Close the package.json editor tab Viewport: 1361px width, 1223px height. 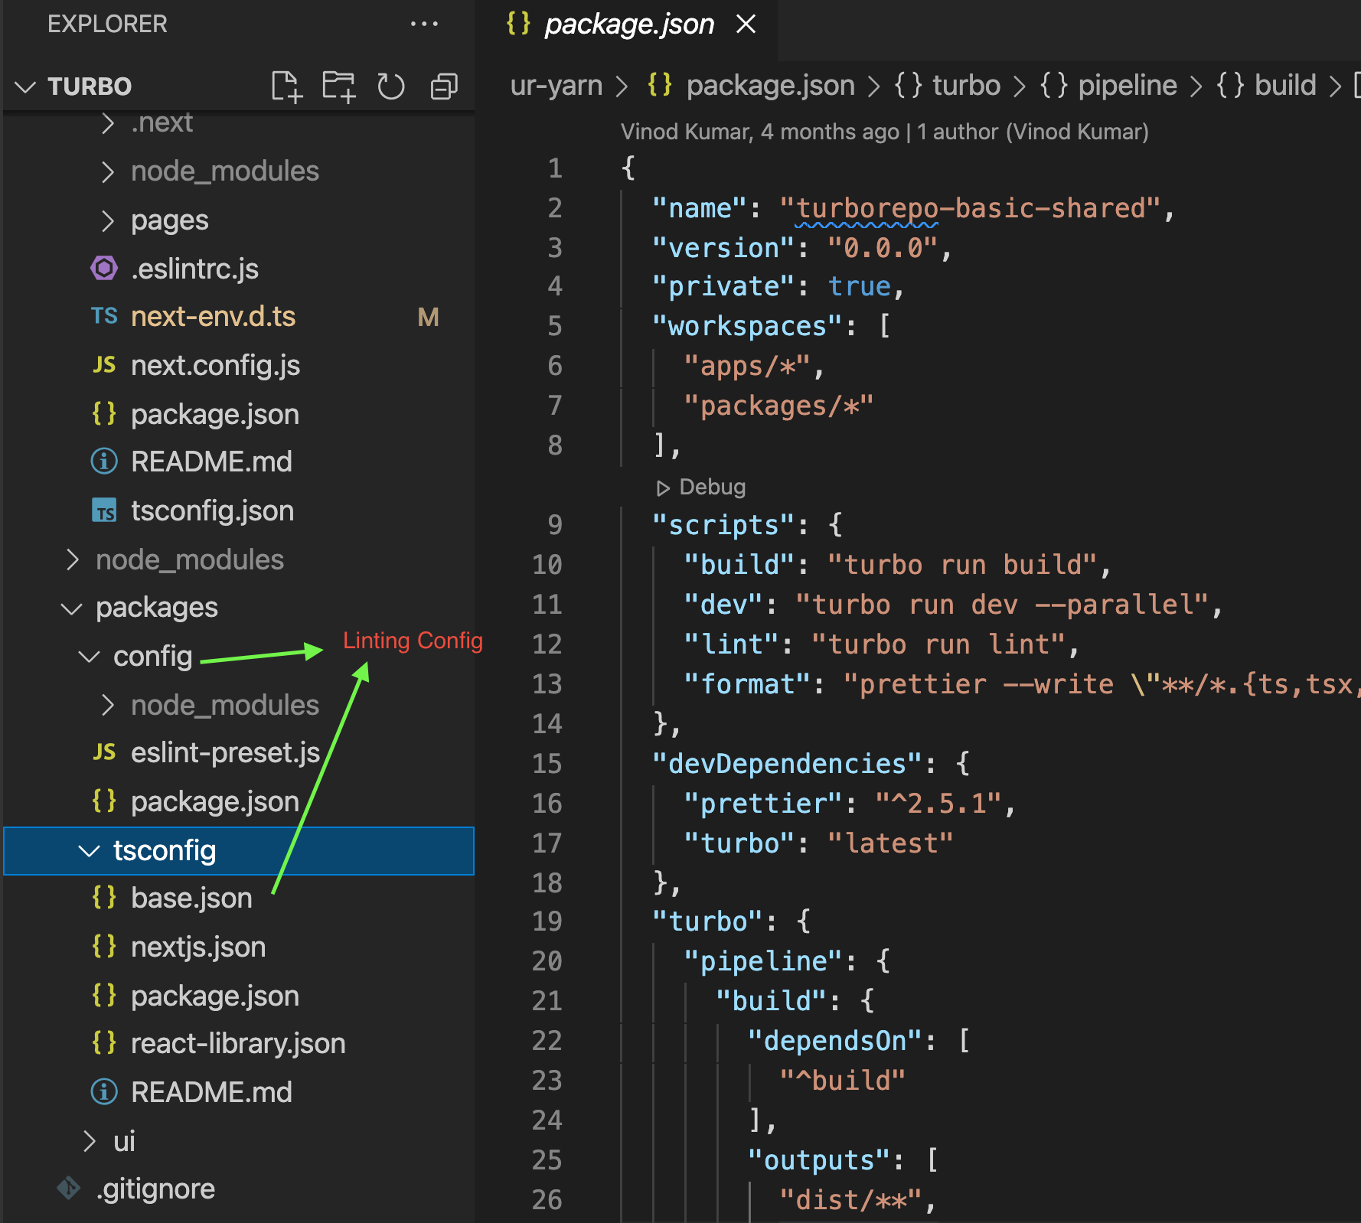tap(746, 24)
